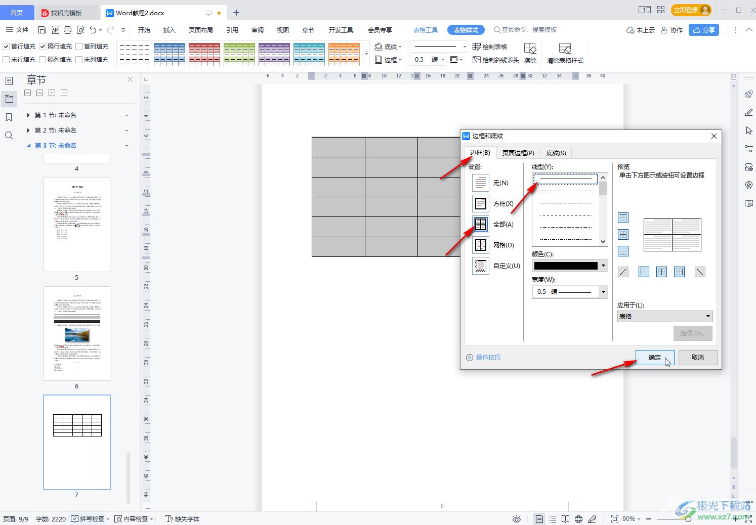Screen dimensions: 756x525
Task: Confirm dialog with OK (确定) button
Action: (x=655, y=357)
